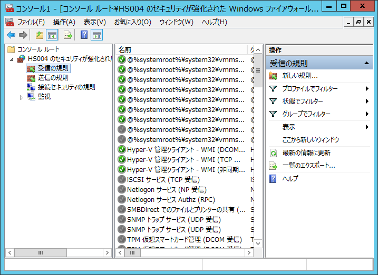The image size is (378, 275).
Task: Select TPM 仮想スマートカード管理 (DCOM 受信) rule
Action: tap(185, 239)
